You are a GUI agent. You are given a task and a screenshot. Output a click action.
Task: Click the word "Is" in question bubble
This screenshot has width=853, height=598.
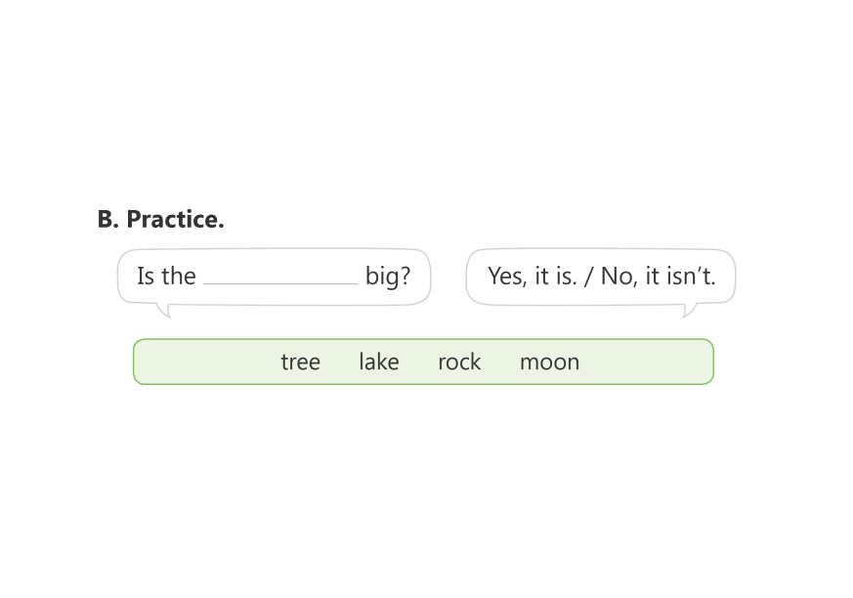(146, 277)
